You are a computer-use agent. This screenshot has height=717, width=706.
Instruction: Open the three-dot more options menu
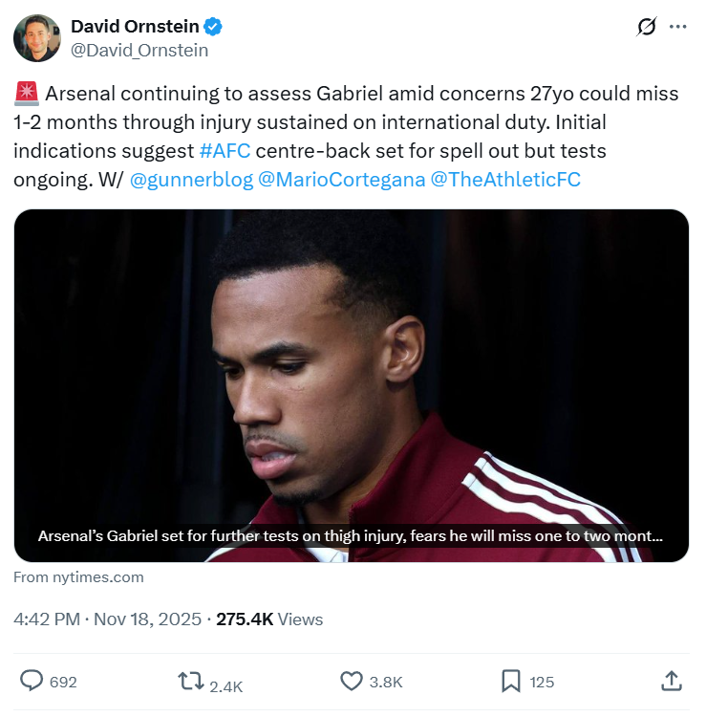(678, 27)
